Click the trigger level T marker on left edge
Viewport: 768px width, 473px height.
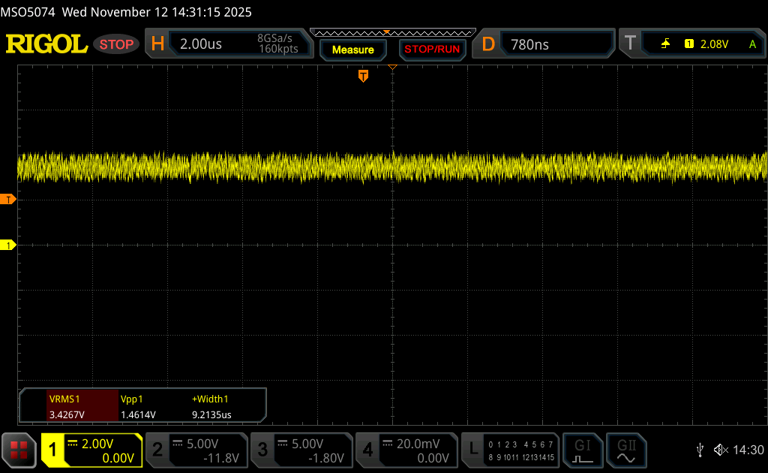(x=8, y=199)
